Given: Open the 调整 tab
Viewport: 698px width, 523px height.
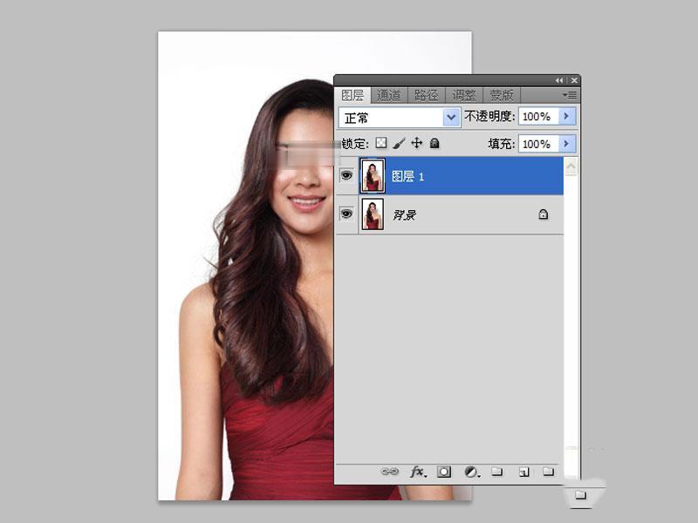Looking at the screenshot, I should [x=464, y=95].
